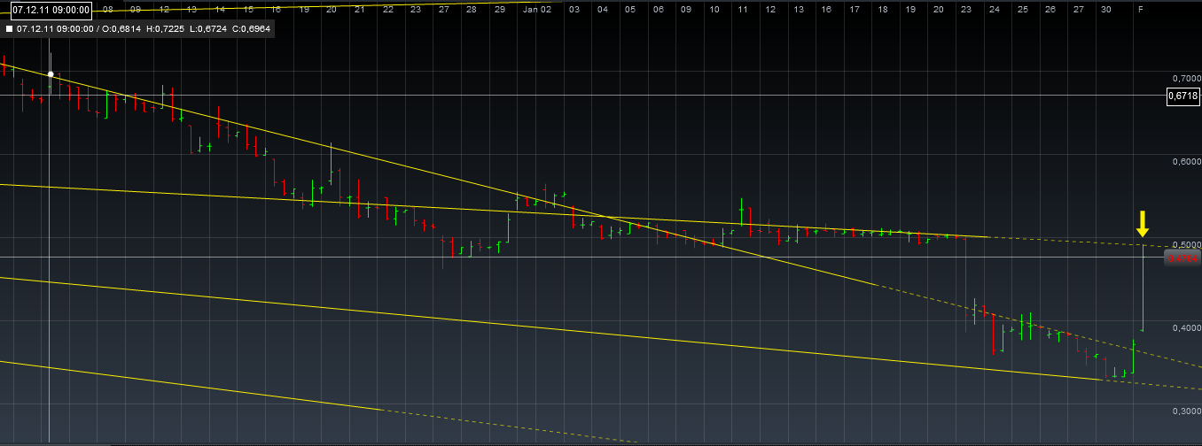Viewport: 1202px width, 446px height.
Task: Click the white square beside the OHLC readout
Action: [x=9, y=29]
